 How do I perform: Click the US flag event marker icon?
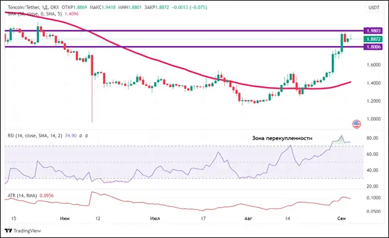click(x=357, y=124)
